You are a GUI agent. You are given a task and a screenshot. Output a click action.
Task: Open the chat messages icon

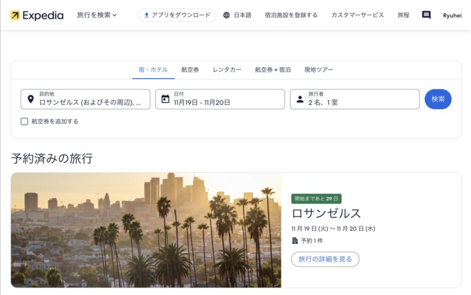pos(426,15)
